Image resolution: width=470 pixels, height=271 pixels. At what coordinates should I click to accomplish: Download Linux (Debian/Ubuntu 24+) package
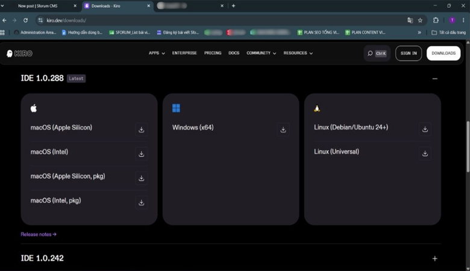coord(425,129)
